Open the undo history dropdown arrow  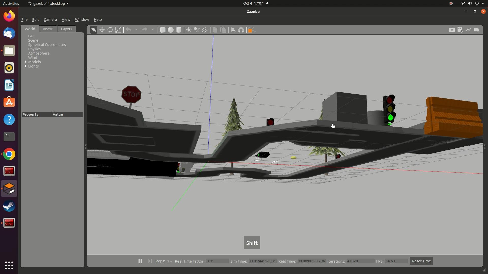pos(136,30)
